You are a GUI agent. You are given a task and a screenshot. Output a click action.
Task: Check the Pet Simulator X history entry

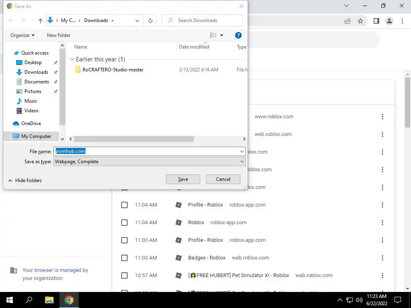coord(124,276)
